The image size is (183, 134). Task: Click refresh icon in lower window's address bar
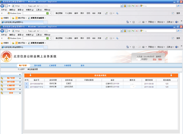pos(133,31)
